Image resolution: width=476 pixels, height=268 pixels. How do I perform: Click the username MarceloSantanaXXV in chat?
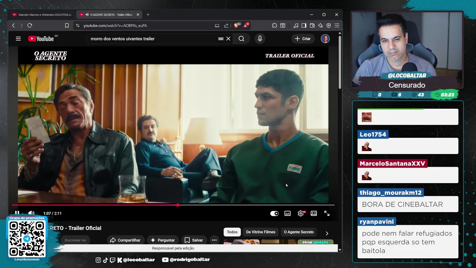392,163
